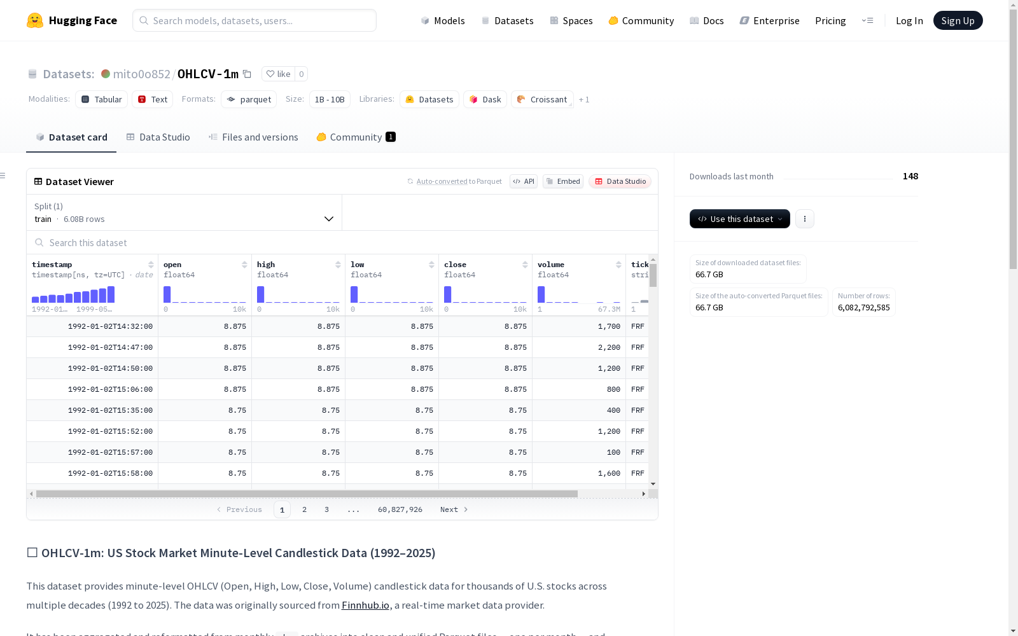Click the like heart button
This screenshot has width=1018, height=636.
click(x=278, y=74)
